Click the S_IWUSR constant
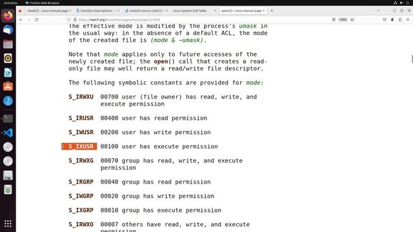413x232 pixels. [81, 132]
